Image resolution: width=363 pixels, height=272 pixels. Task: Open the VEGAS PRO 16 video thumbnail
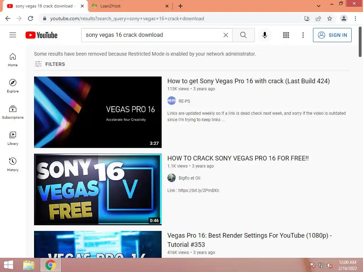coord(98,112)
